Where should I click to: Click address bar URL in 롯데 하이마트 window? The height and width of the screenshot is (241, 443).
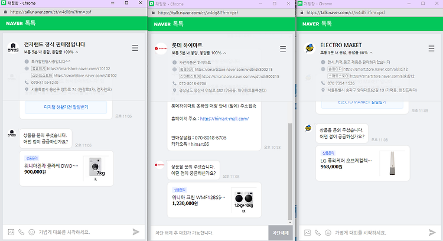click(198, 13)
